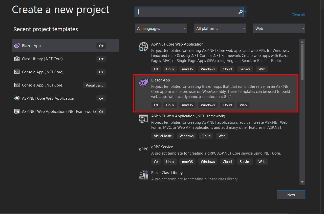Image resolution: width=324 pixels, height=214 pixels.
Task: Select the Linux tag under gRPC Service
Action: point(170,161)
